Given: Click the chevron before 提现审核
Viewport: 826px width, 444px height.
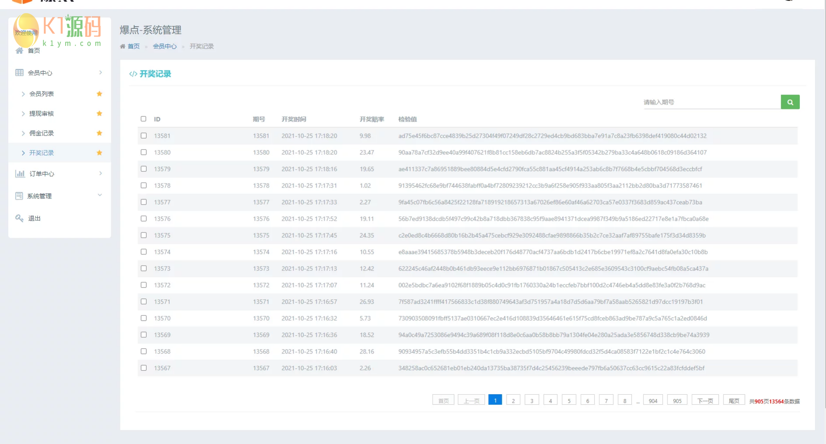Looking at the screenshot, I should 23,114.
